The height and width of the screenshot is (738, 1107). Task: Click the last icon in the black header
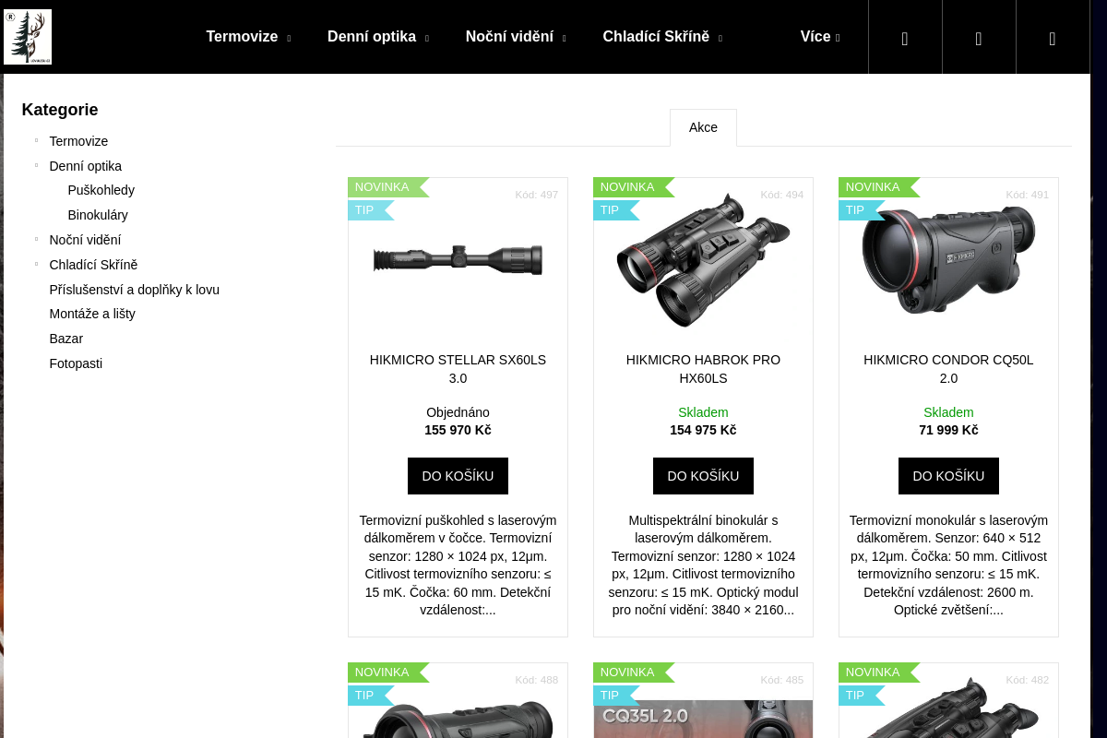1053,38
